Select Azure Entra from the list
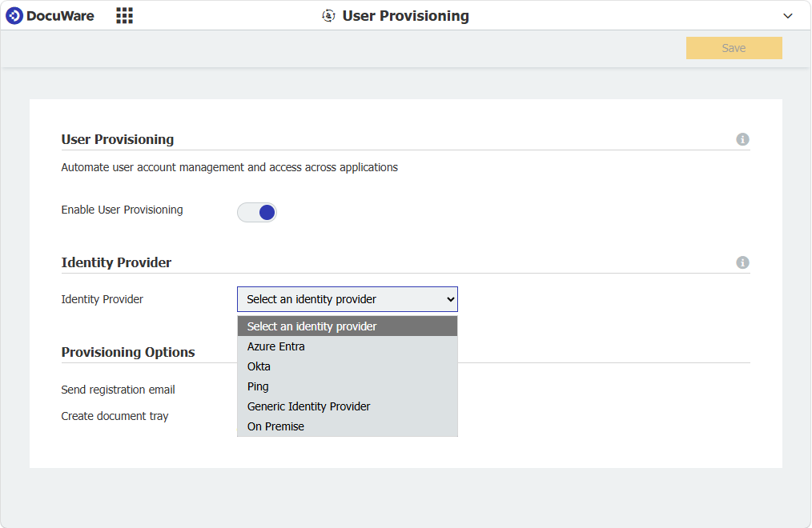Image resolution: width=812 pixels, height=528 pixels. [348, 346]
